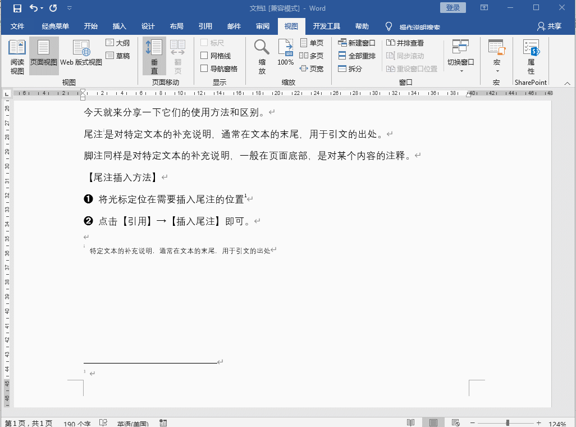The height and width of the screenshot is (427, 576).
Task: Click the status bar page count 第1页，共1页
Action: [28, 423]
